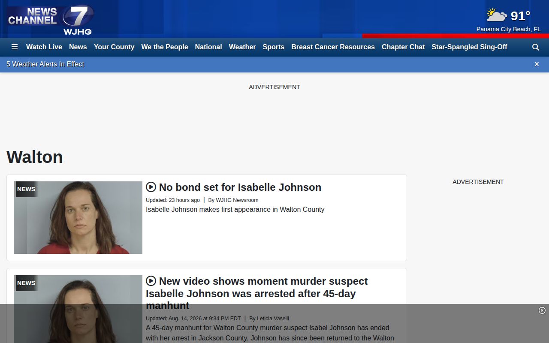Open We the People section
This screenshot has height=343, width=549.
pos(165,47)
